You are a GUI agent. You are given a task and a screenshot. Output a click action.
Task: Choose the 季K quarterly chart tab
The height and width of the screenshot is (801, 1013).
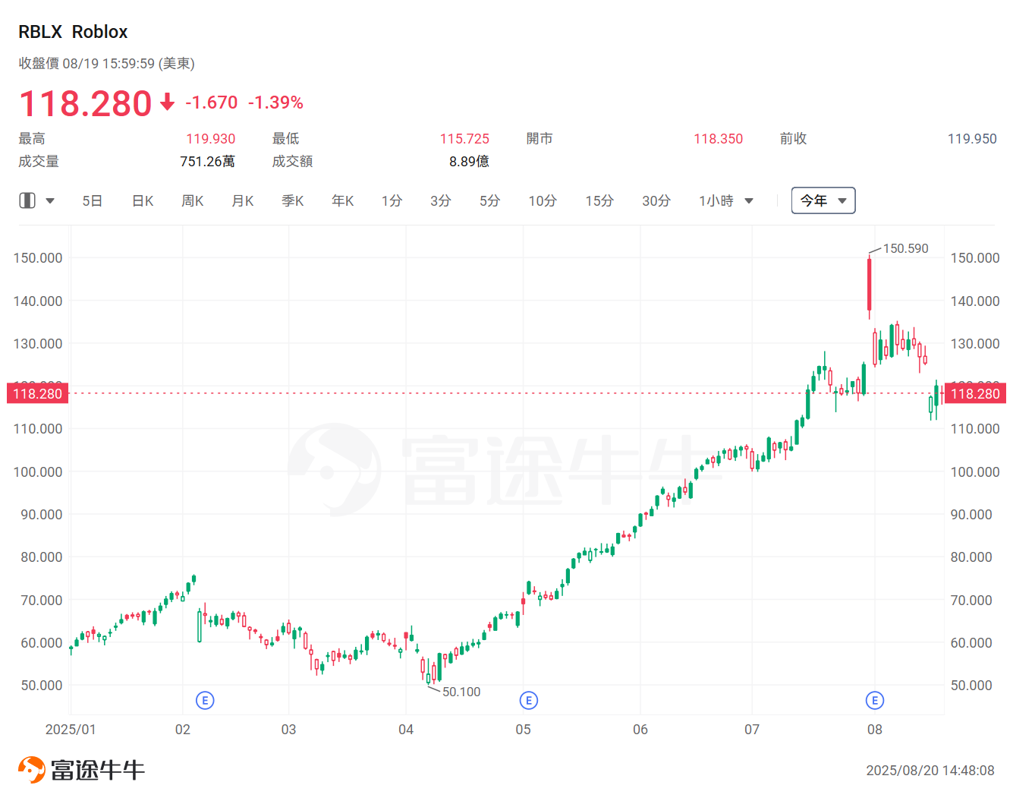(x=293, y=201)
